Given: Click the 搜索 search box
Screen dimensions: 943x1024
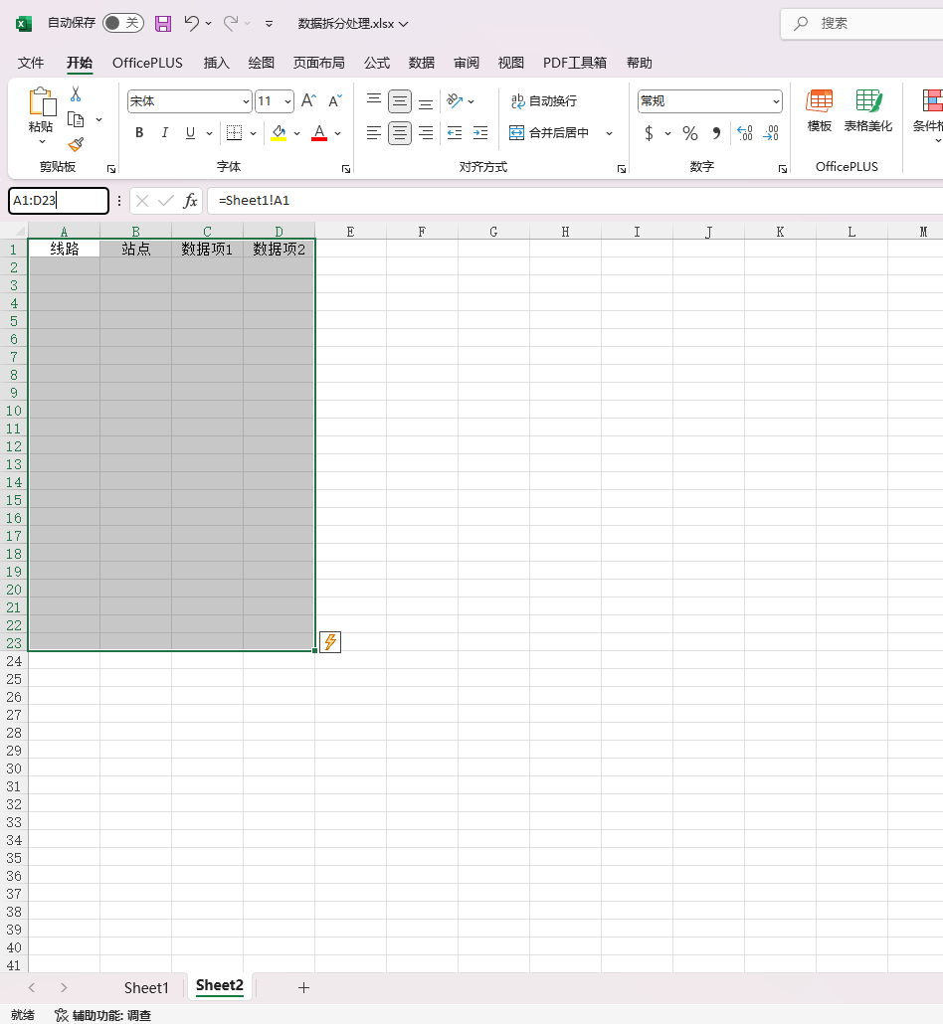Looking at the screenshot, I should pos(862,24).
